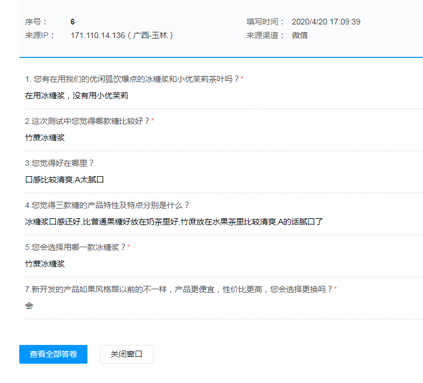Click the 竹蔗冰糖浆 answer under question 5
The height and width of the screenshot is (383, 423).
45,264
